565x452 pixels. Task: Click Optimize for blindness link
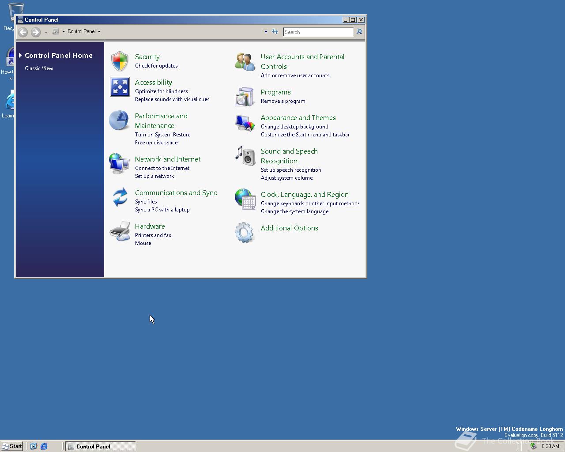pos(162,91)
